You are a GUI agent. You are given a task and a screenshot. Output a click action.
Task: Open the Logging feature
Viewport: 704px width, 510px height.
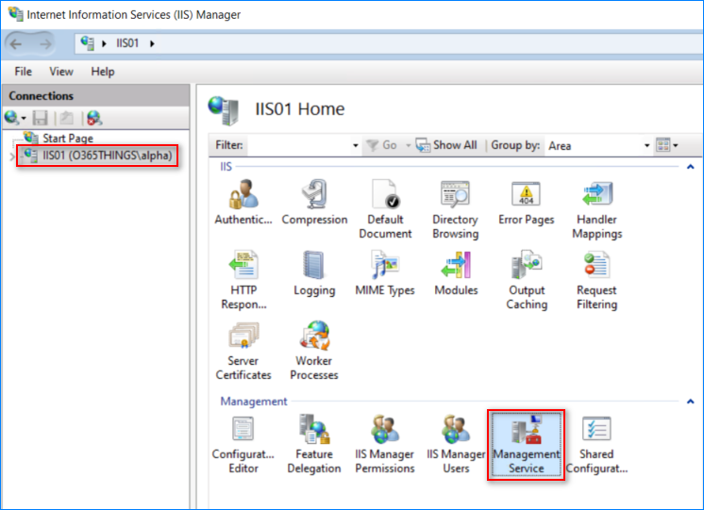[314, 272]
